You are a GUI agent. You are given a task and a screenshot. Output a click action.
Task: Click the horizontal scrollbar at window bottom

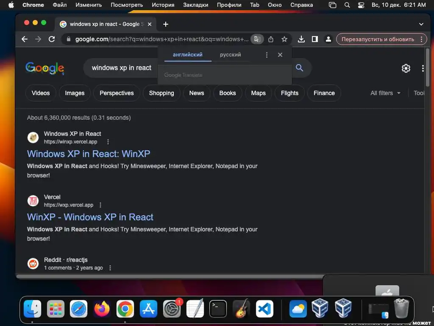coord(170,276)
